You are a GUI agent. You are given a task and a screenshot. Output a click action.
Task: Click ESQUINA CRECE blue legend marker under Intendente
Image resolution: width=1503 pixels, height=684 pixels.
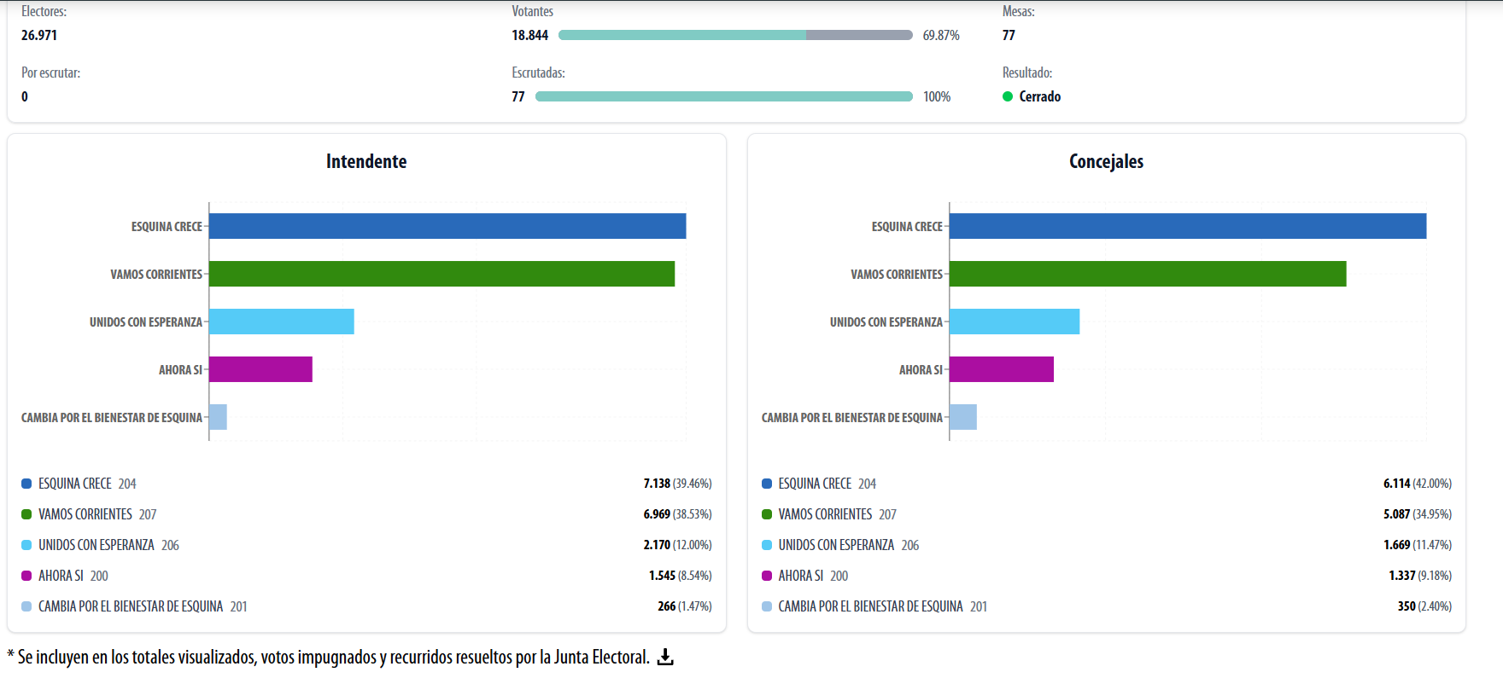click(26, 484)
